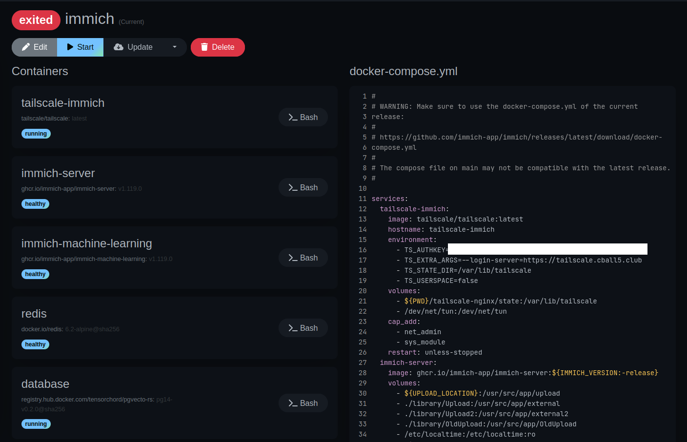This screenshot has height=442, width=687.
Task: Select the tailscale-immich container card title
Action: (63, 103)
